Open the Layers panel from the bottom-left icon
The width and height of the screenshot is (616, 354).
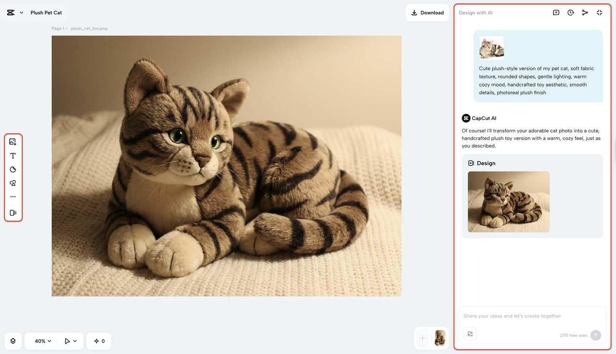(13, 341)
